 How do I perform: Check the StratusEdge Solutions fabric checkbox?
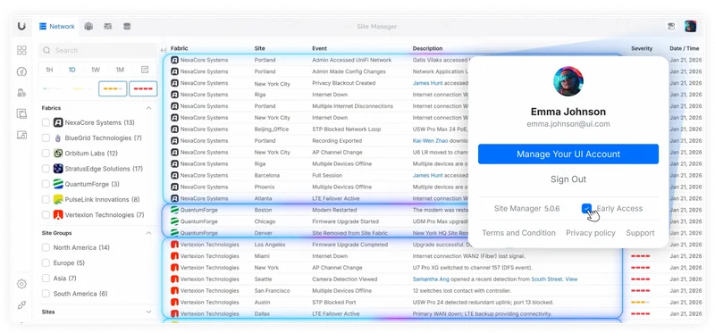[x=46, y=169]
